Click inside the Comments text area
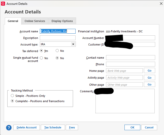The width and height of the screenshot is (164, 135). [x=125, y=101]
